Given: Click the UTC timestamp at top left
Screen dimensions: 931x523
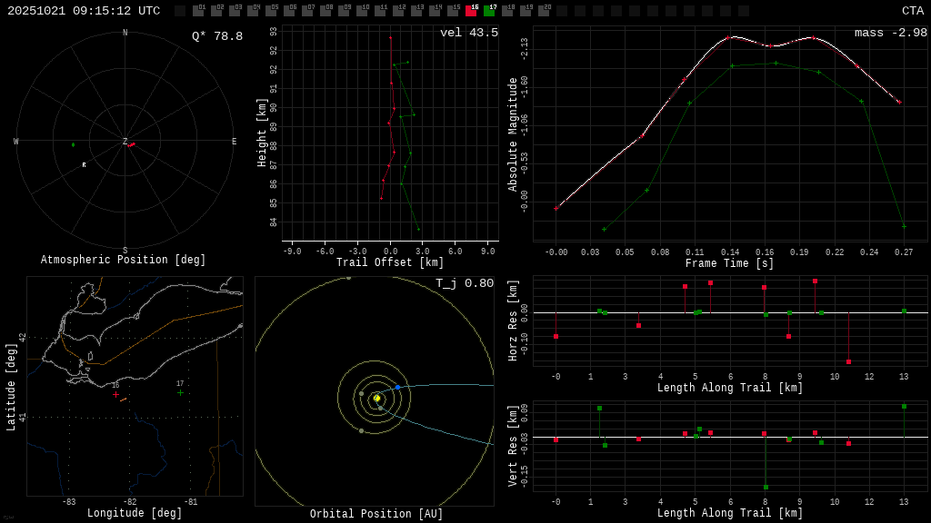Looking at the screenshot, I should pos(84,11).
